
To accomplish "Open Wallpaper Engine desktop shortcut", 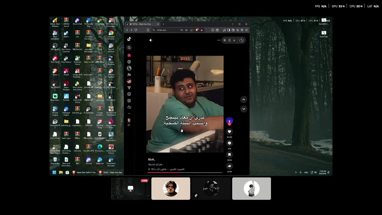I will pos(66,111).
